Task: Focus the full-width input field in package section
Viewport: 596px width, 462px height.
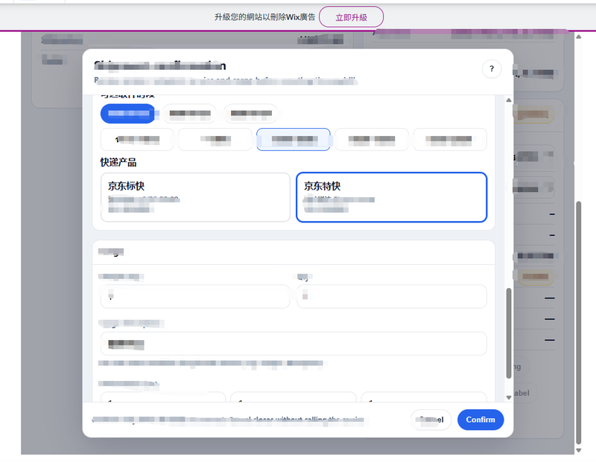Action: point(294,344)
